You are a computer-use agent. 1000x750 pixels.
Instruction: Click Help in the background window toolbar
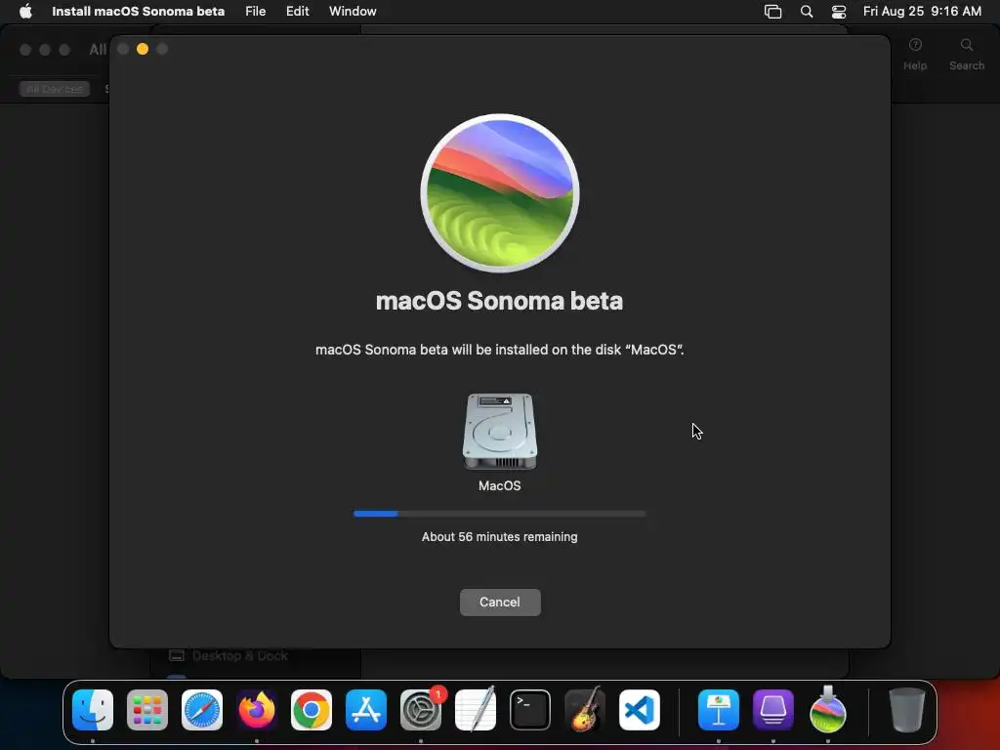(915, 55)
